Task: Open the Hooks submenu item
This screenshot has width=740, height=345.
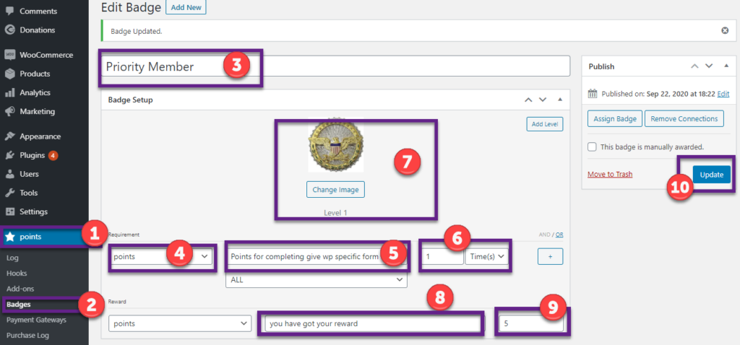Action: 16,274
